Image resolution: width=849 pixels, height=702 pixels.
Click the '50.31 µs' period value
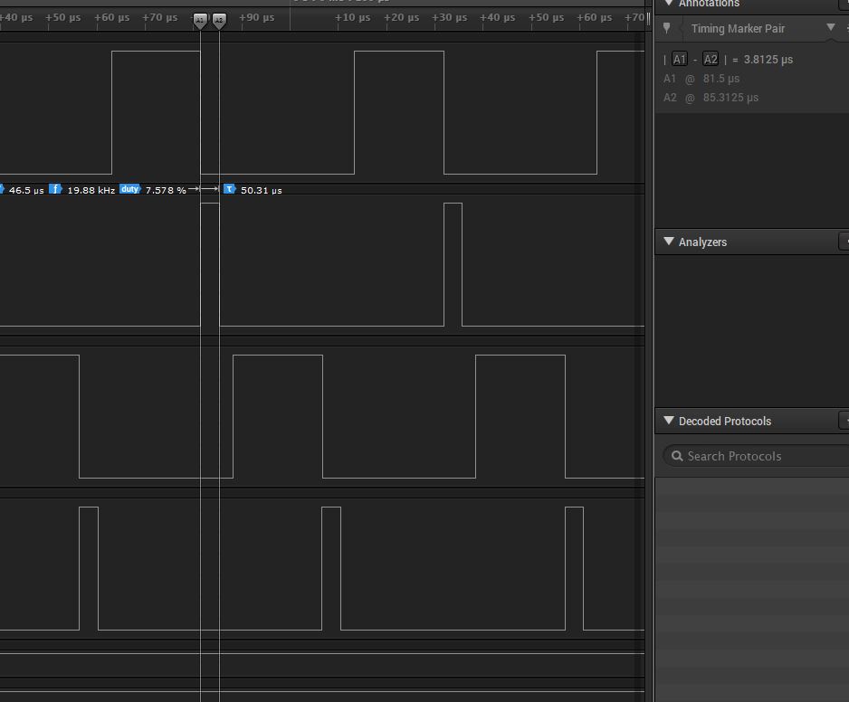click(x=261, y=190)
